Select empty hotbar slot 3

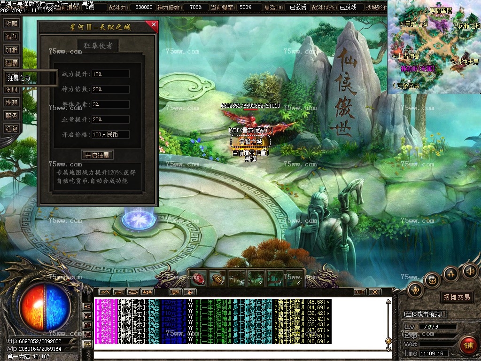(238, 279)
